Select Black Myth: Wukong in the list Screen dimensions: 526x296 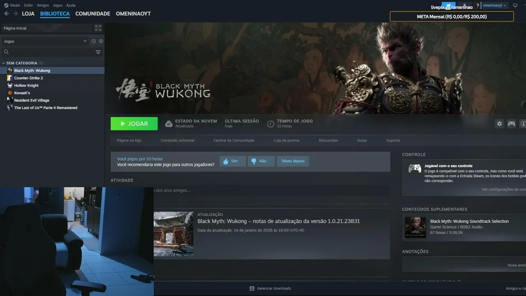(x=52, y=71)
